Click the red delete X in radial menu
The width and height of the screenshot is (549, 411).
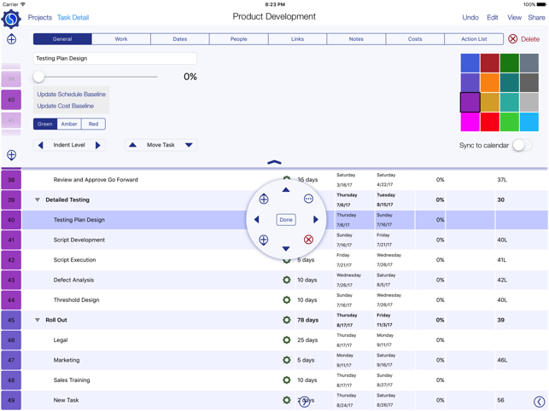pyautogui.click(x=308, y=240)
